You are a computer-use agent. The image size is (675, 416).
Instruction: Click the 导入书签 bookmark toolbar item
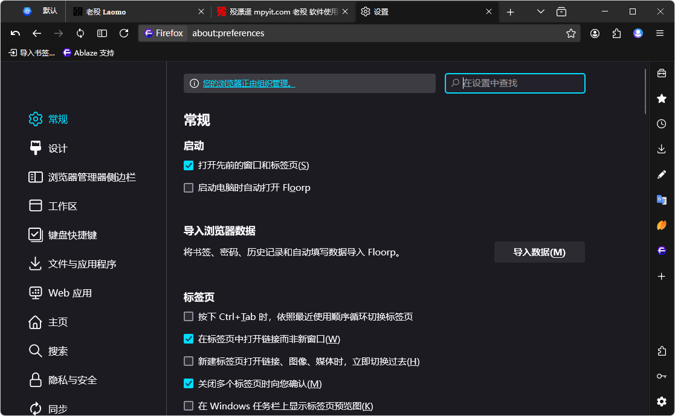[32, 53]
